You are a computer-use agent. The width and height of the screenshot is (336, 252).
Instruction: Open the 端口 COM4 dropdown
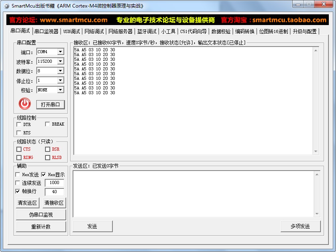(x=61, y=52)
